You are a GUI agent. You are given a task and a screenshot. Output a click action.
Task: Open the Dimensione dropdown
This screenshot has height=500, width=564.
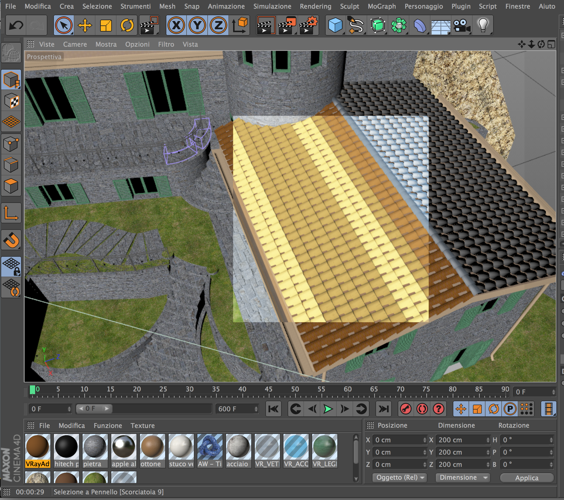[463, 477]
